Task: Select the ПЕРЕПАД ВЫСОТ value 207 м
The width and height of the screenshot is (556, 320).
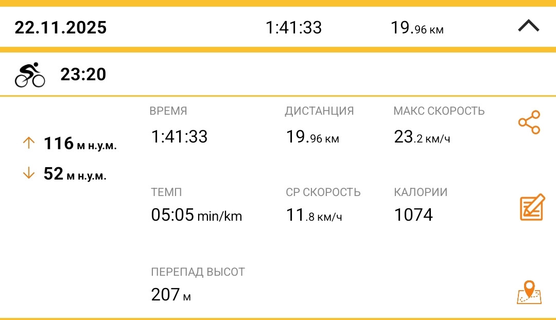Action: pos(171,294)
